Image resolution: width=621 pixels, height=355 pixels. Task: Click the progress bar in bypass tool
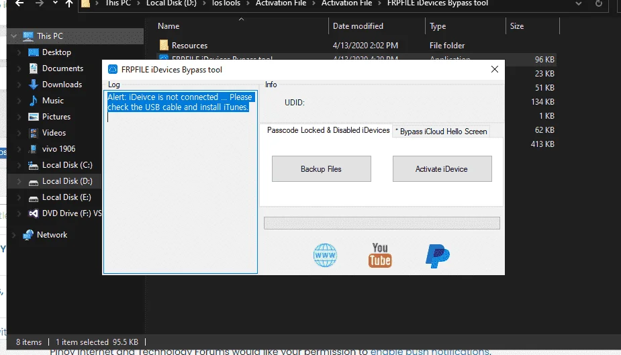pos(382,223)
